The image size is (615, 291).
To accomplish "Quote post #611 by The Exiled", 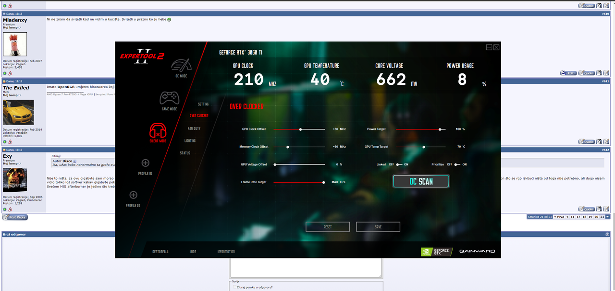I will tap(587, 141).
